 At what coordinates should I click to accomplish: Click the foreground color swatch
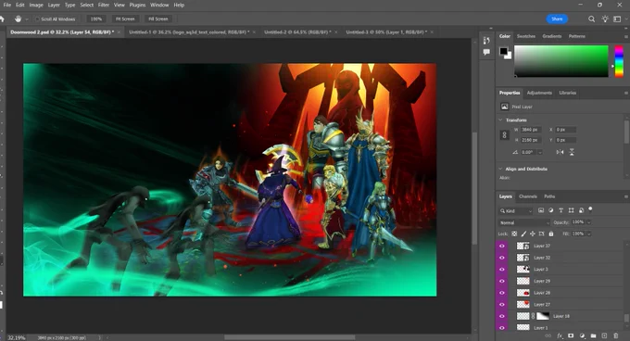click(x=503, y=51)
